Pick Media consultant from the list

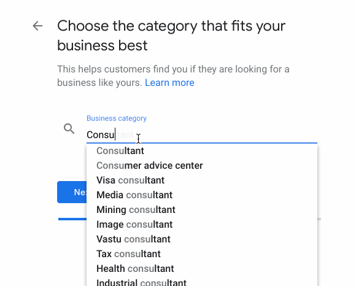click(202, 195)
